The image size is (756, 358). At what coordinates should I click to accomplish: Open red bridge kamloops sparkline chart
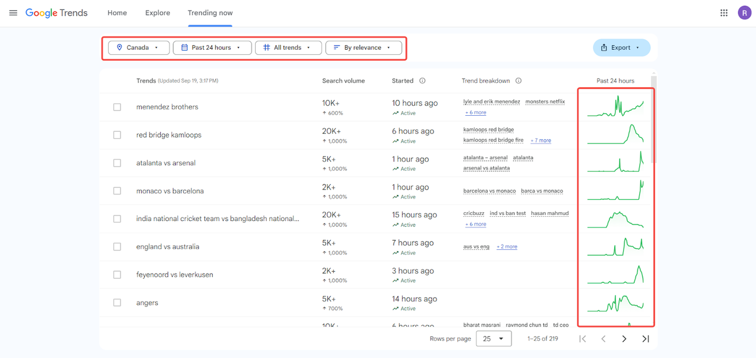(615, 135)
